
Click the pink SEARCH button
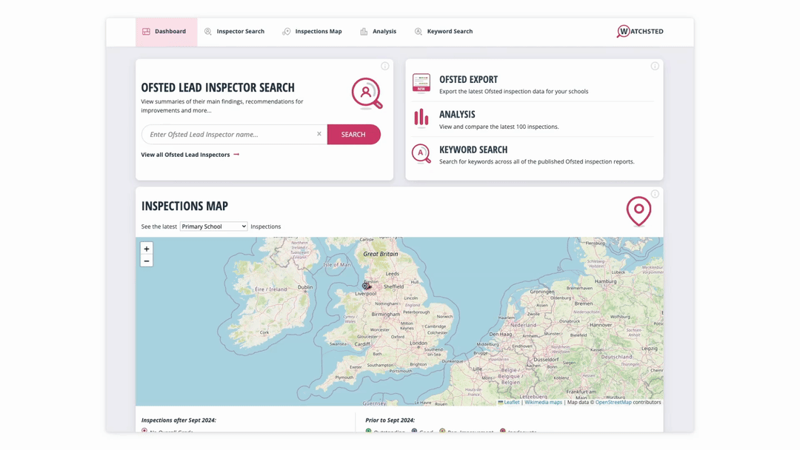click(353, 135)
